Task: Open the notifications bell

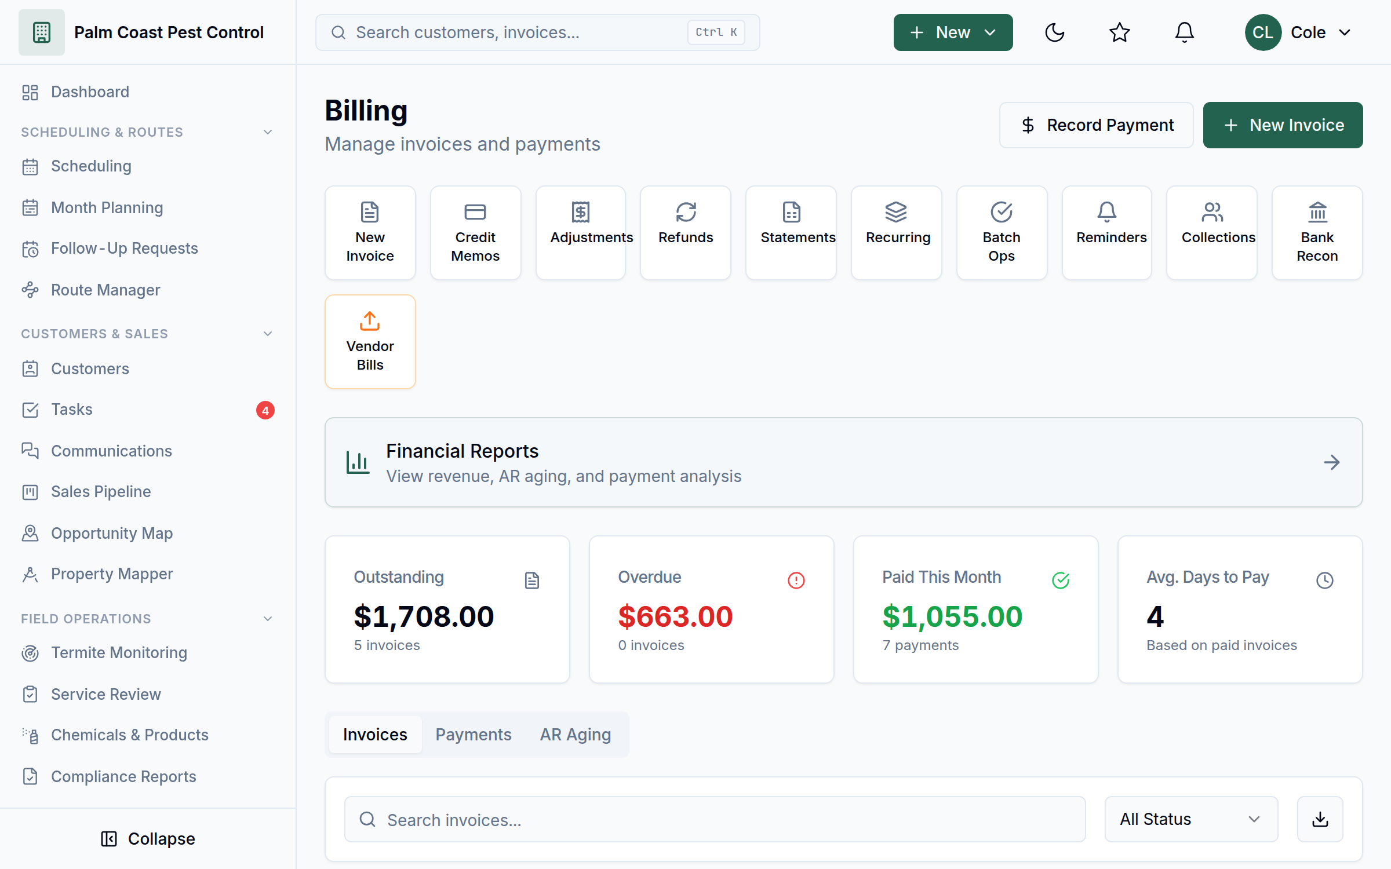Action: (x=1185, y=32)
